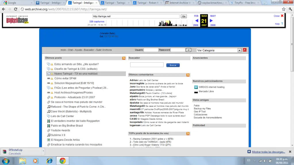Switch to waybackmachine.jpg tab
This screenshot has height=165, width=294.
(212, 3)
